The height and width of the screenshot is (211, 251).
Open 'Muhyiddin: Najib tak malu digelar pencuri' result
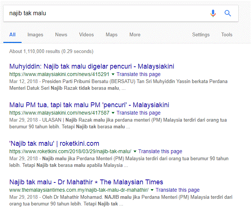[x=92, y=66]
